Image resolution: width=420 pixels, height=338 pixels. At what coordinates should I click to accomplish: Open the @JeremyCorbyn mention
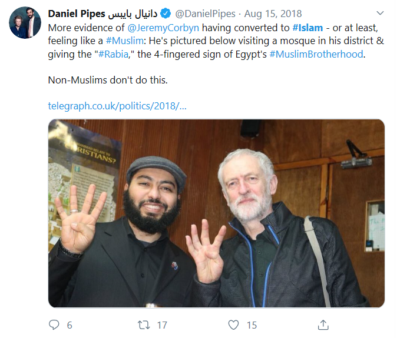[x=163, y=28]
